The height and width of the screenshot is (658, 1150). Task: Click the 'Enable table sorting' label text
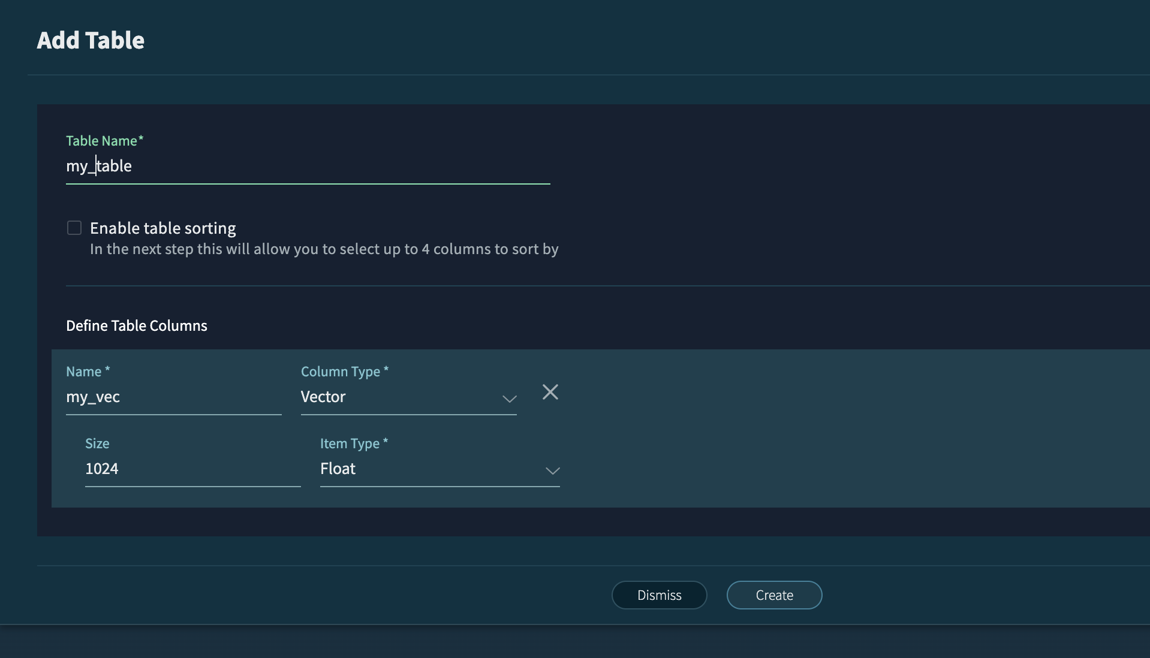[x=162, y=228]
